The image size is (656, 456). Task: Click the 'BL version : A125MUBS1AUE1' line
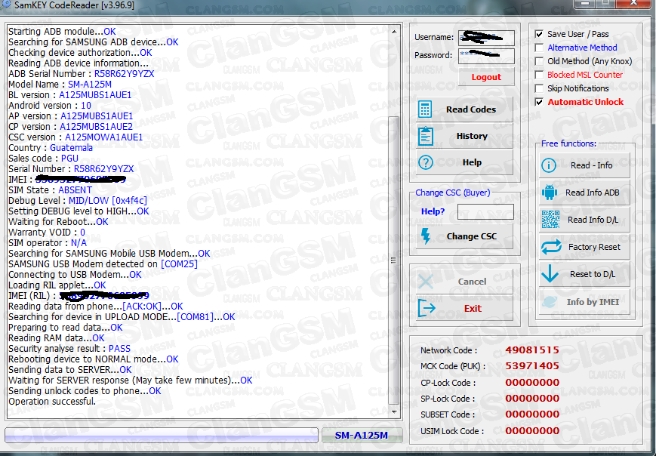pos(70,95)
